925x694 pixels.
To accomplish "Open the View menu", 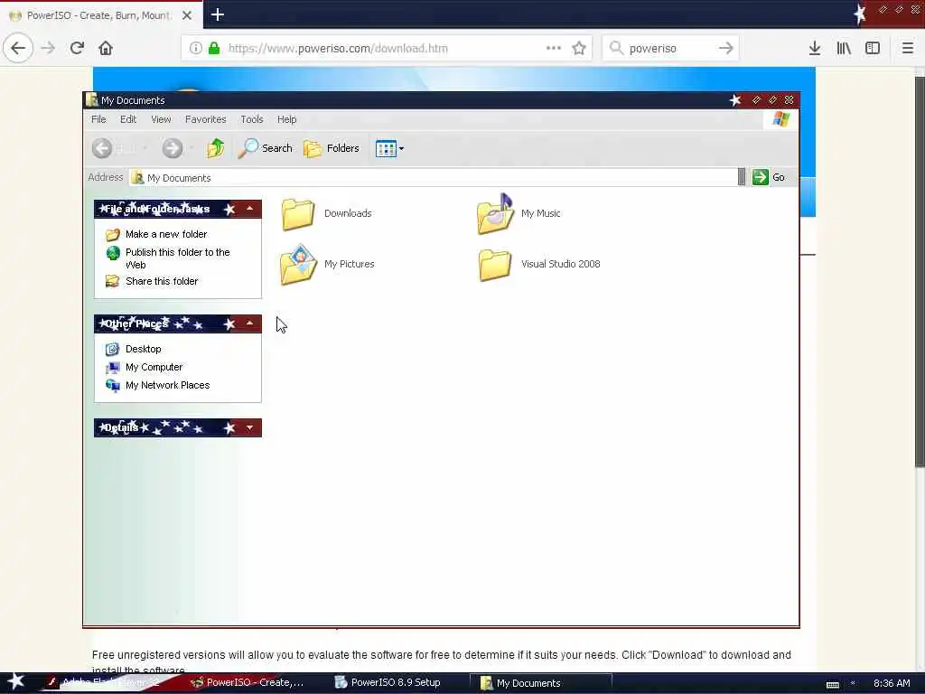I will [161, 119].
